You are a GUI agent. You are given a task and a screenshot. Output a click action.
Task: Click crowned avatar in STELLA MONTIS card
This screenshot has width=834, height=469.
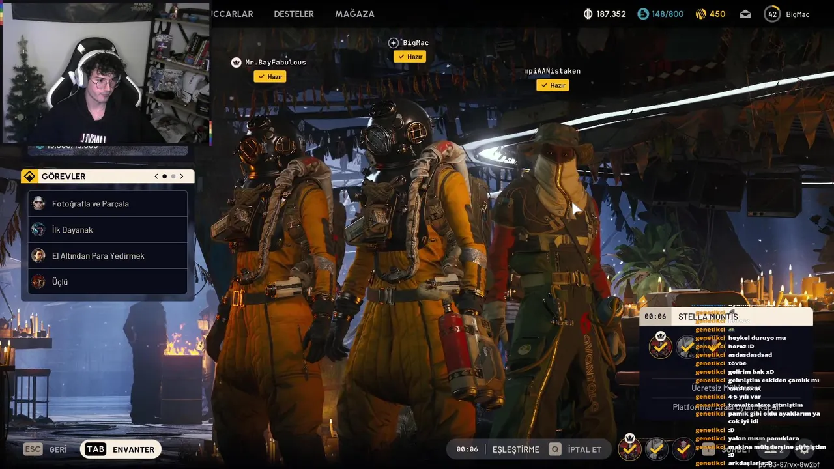coord(661,346)
